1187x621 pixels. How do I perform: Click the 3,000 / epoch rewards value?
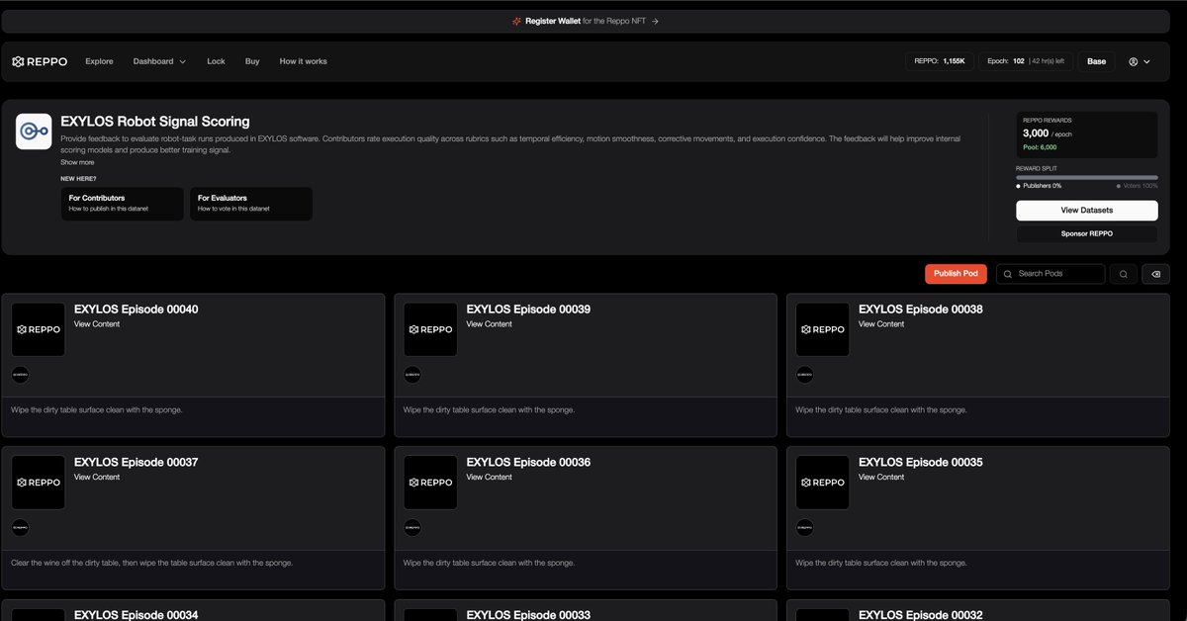(1047, 133)
